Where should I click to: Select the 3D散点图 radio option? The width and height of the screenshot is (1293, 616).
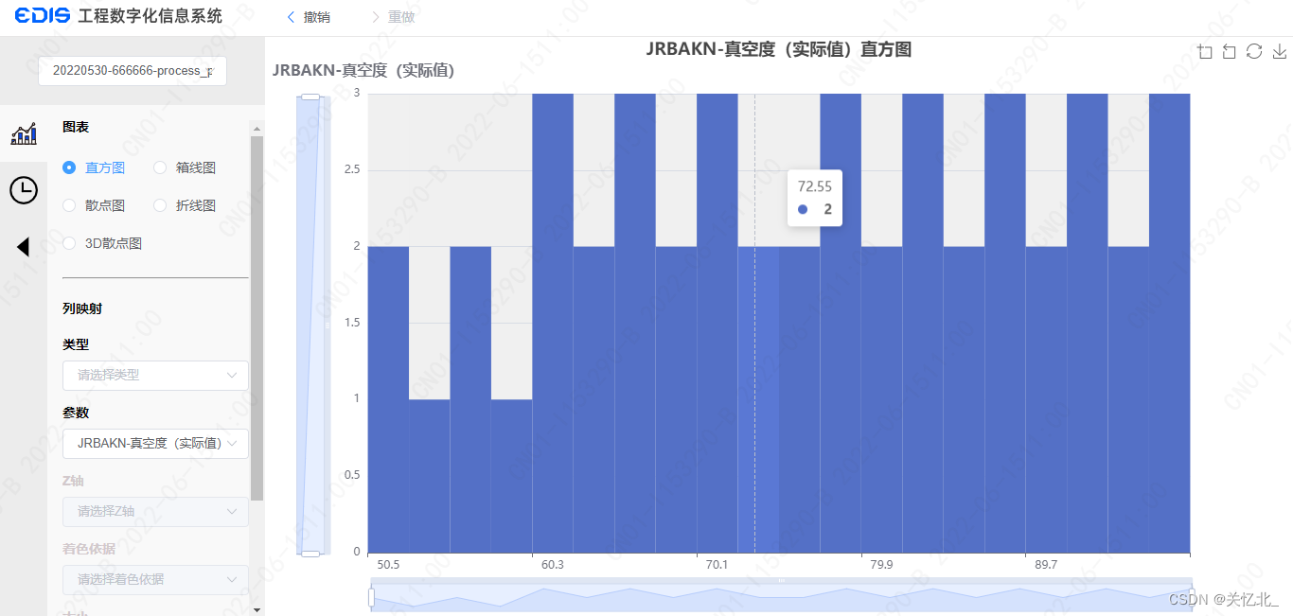(69, 243)
